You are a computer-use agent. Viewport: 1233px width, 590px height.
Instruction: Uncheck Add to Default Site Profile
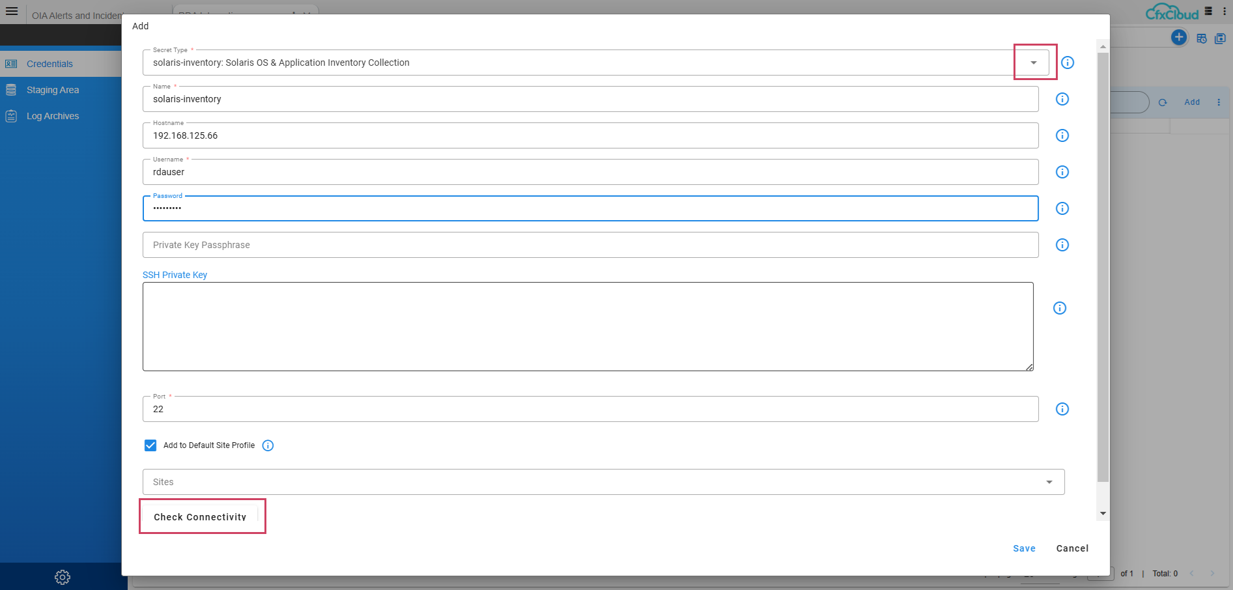pos(150,445)
